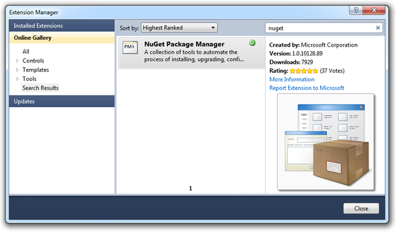Close the Extension Manager window
This screenshot has height=232, width=396.
tap(374, 10)
